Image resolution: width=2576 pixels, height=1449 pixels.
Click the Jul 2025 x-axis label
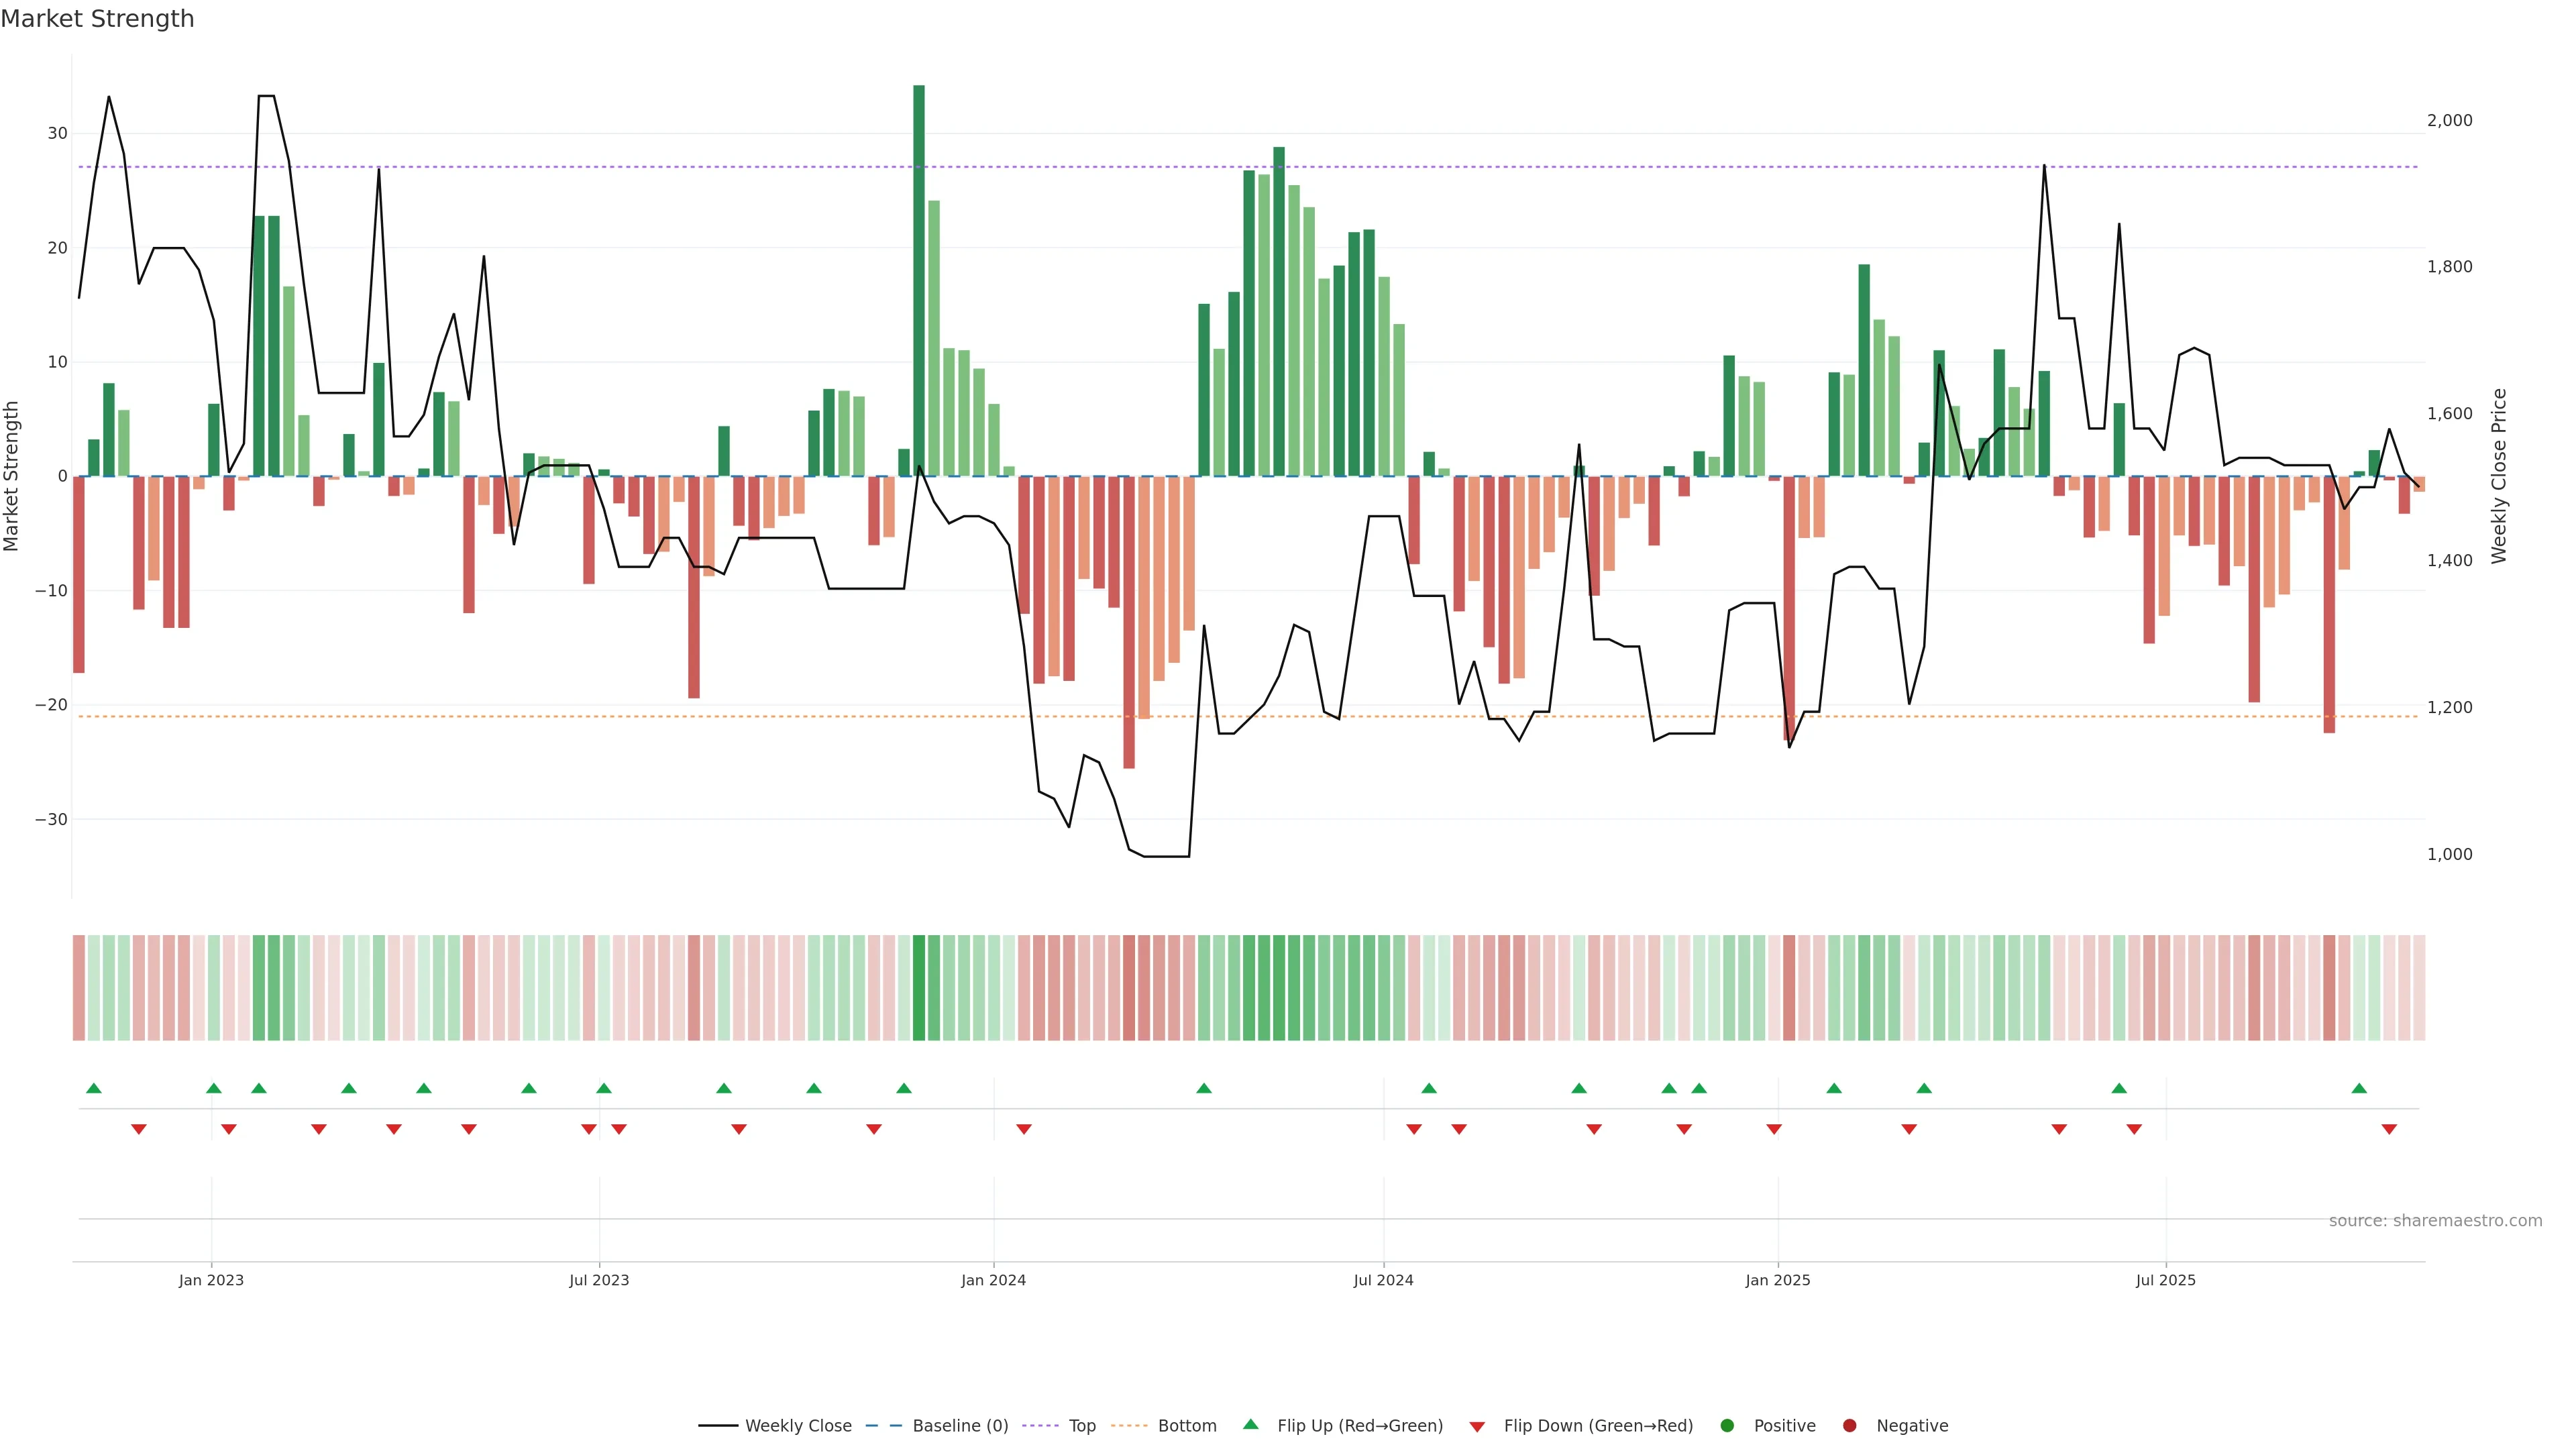tap(2165, 1280)
